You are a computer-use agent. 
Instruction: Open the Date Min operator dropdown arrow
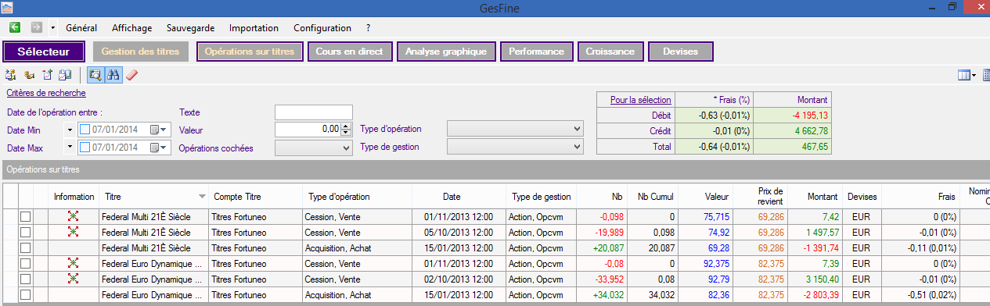(x=70, y=130)
